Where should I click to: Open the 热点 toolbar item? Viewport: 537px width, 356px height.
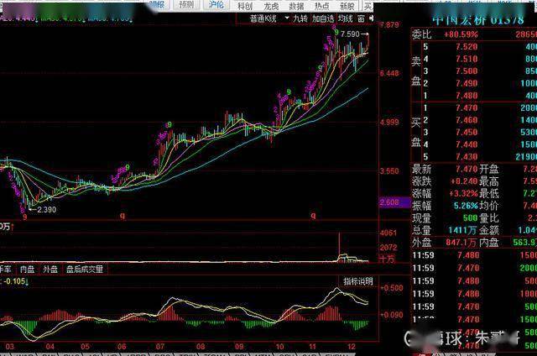point(322,5)
